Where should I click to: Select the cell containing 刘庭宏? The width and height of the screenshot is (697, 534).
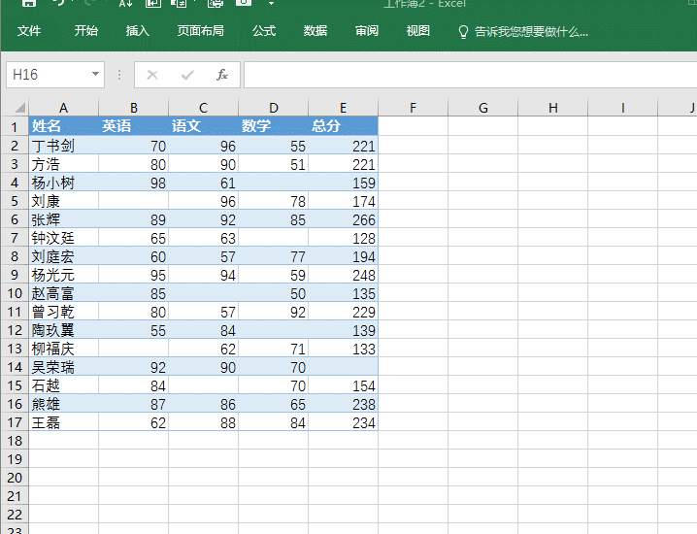63,256
